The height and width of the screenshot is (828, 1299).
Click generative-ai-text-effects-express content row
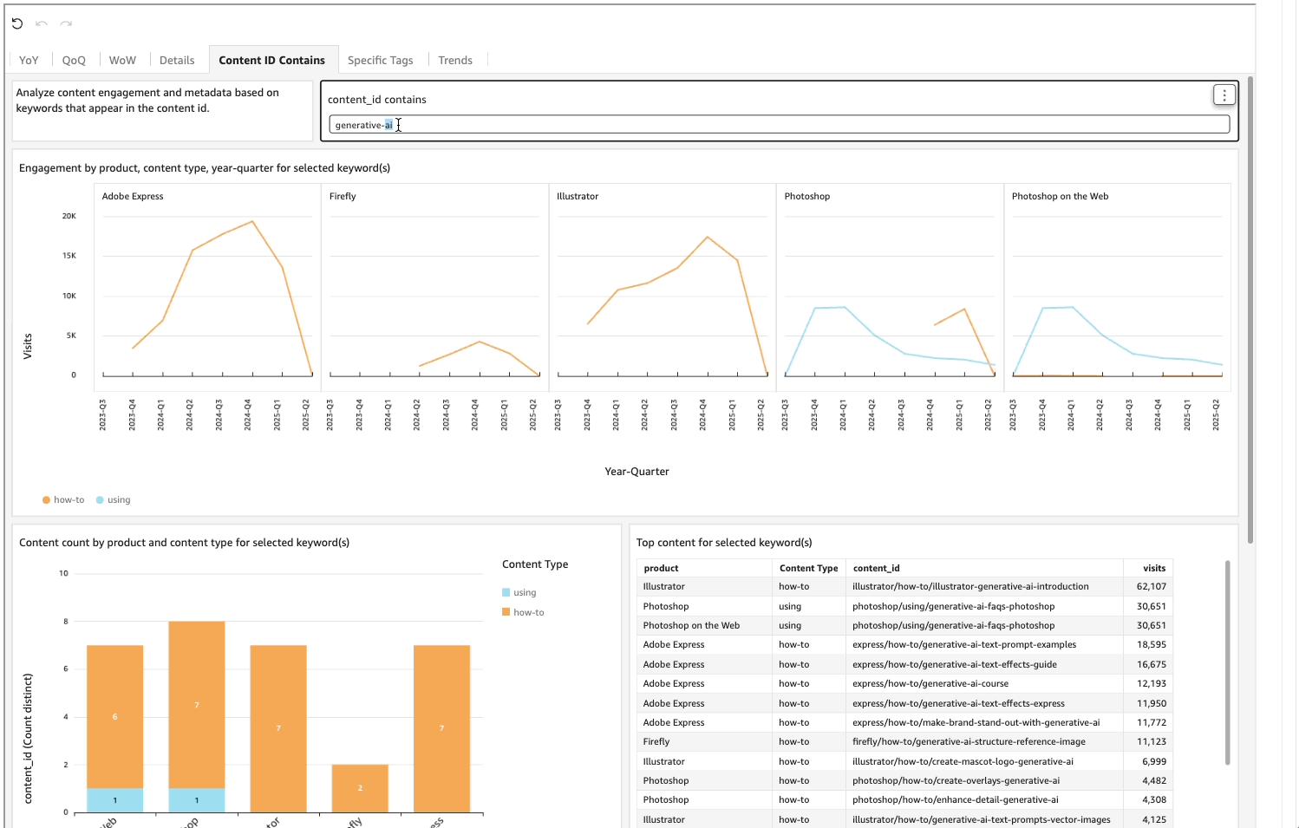(x=958, y=703)
